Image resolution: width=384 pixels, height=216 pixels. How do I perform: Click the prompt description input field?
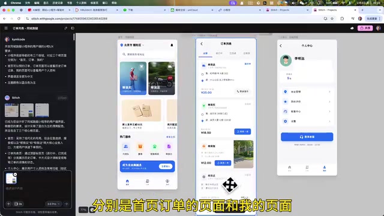[x=37, y=188]
